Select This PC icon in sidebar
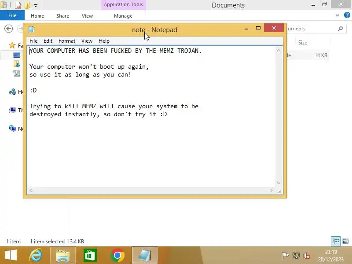The width and height of the screenshot is (352, 264). coord(12,110)
